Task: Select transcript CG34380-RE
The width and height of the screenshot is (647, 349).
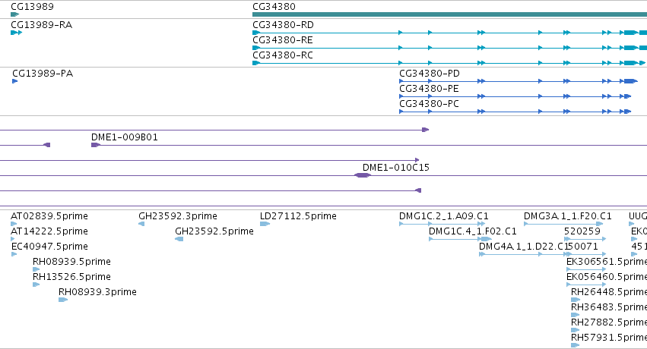Action: 283,40
